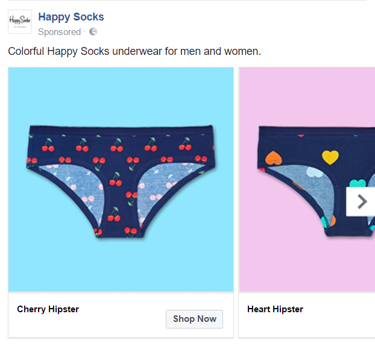
Task: Open the Heart Hipster product title
Action: (x=275, y=309)
